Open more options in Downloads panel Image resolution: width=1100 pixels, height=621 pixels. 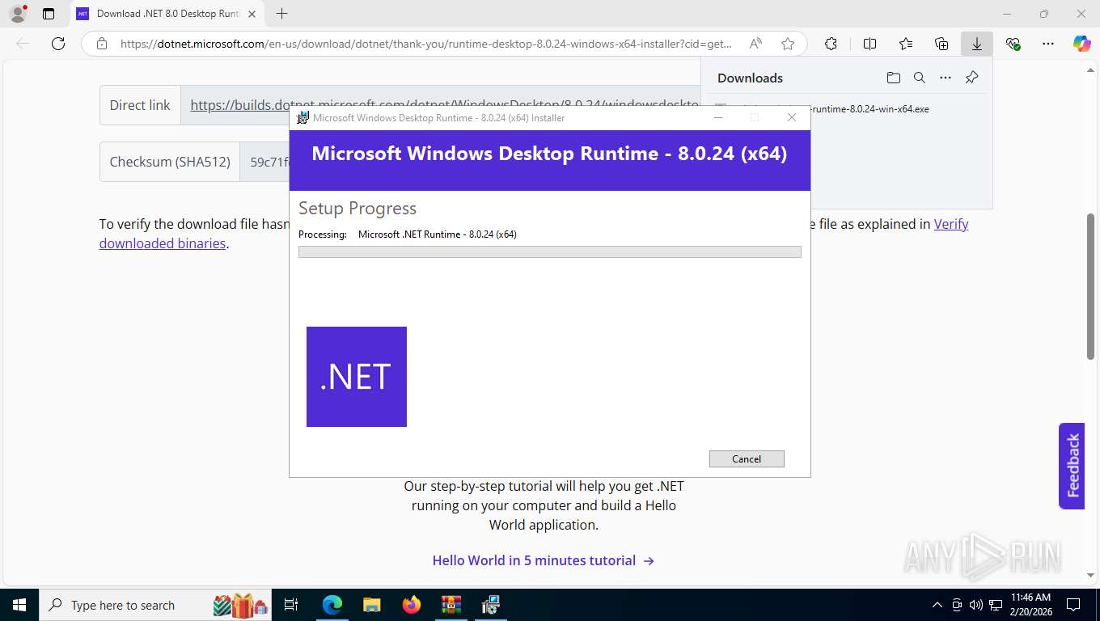[946, 78]
